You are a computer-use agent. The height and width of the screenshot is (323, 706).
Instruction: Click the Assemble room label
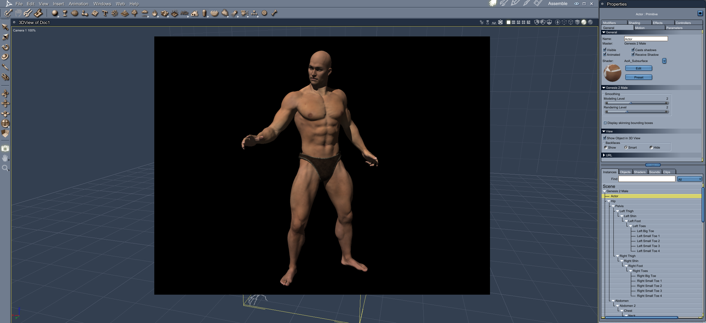click(x=558, y=4)
